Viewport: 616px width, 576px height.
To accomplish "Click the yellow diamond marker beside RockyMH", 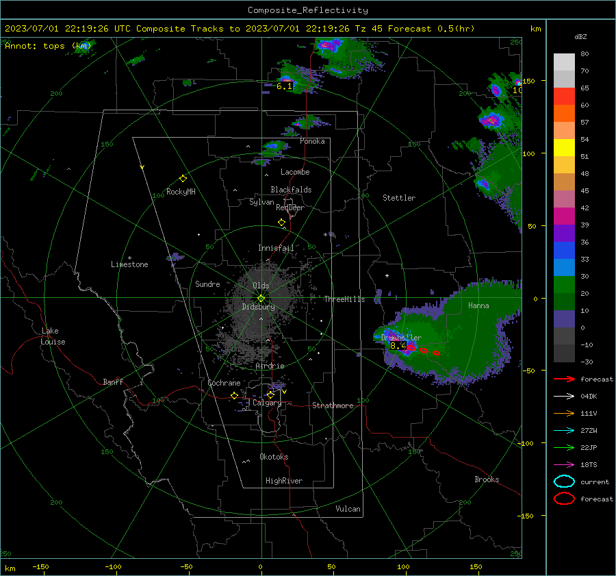I will pos(183,179).
